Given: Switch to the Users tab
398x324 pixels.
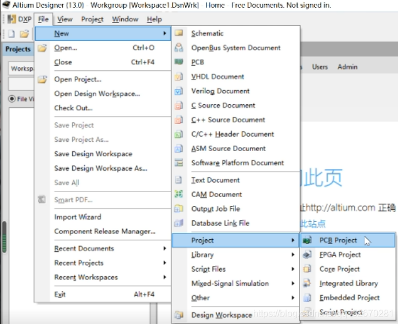Looking at the screenshot, I should tap(320, 67).
